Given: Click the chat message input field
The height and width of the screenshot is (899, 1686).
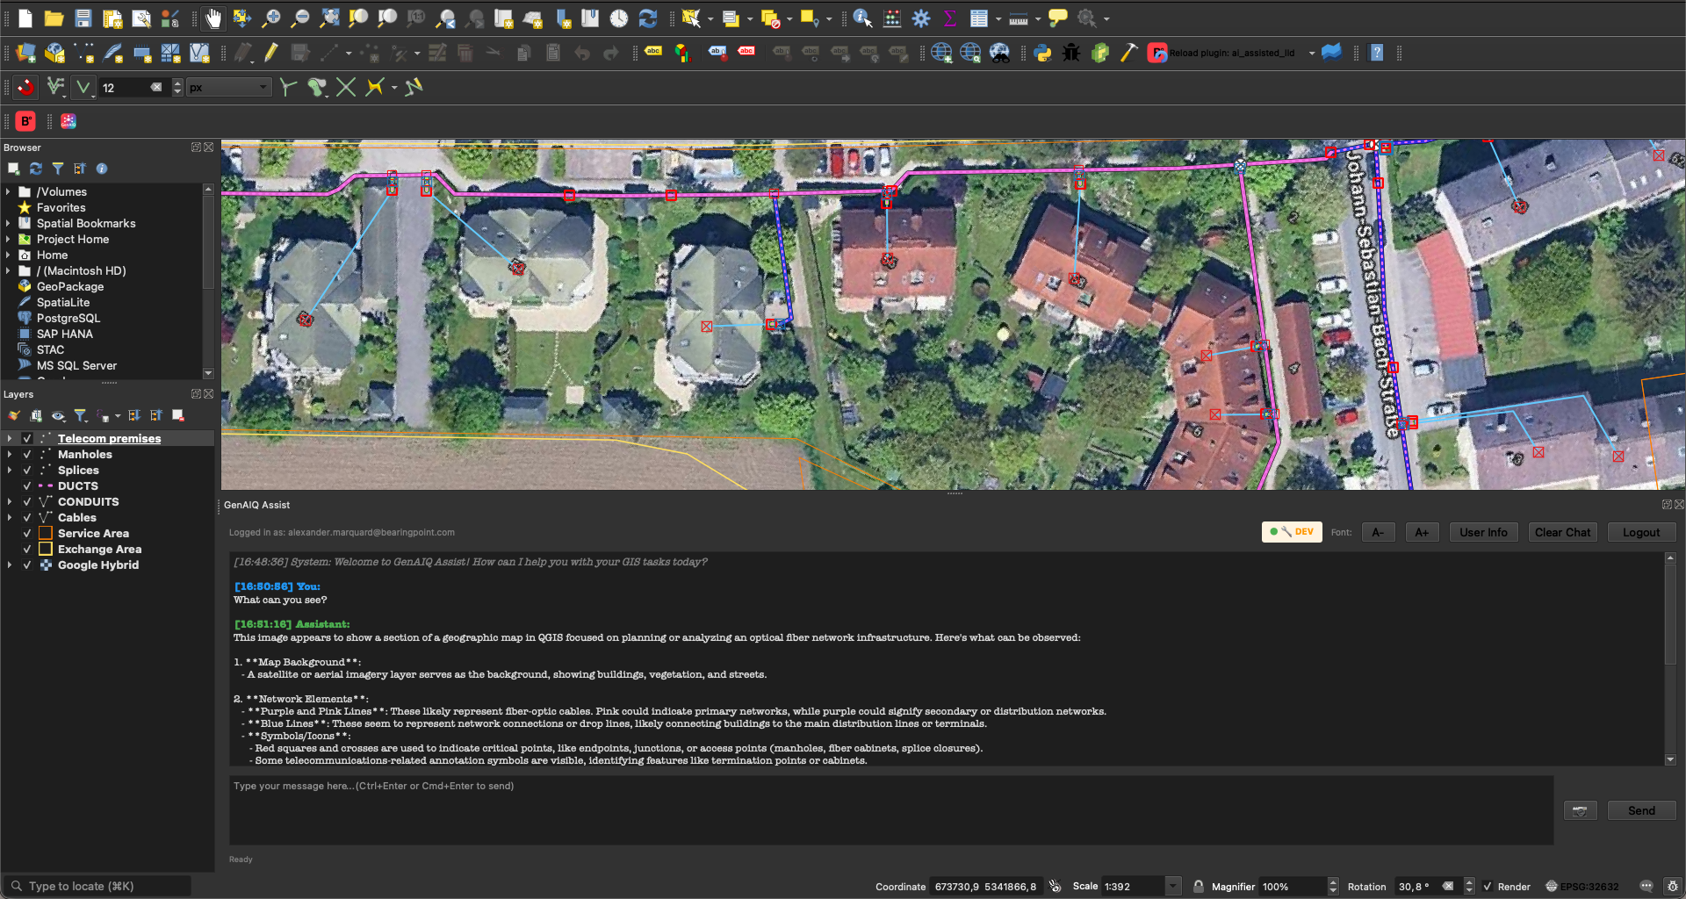Looking at the screenshot, I should (890, 810).
